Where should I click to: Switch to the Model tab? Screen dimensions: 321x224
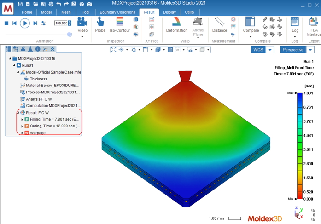point(46,12)
